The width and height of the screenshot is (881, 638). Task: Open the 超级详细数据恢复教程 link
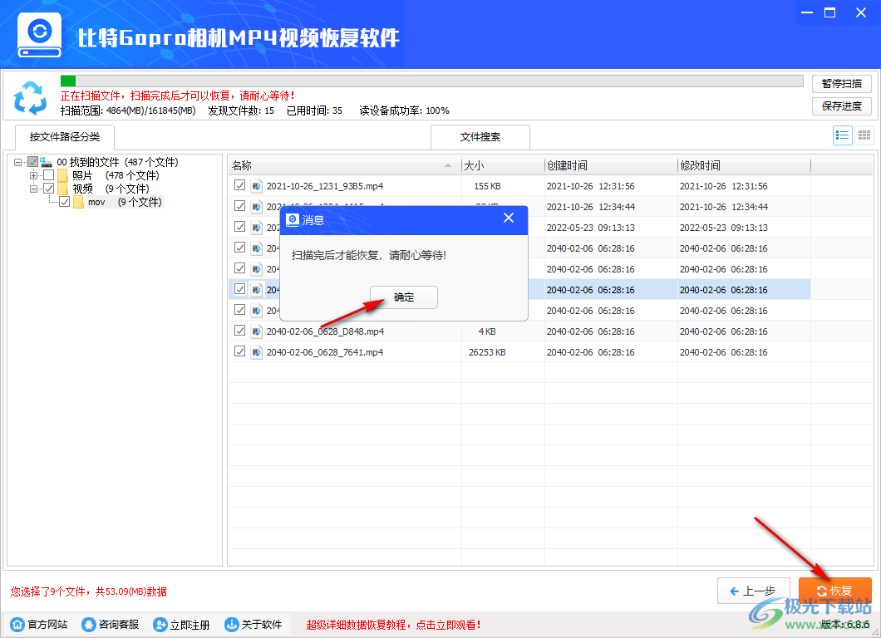393,625
